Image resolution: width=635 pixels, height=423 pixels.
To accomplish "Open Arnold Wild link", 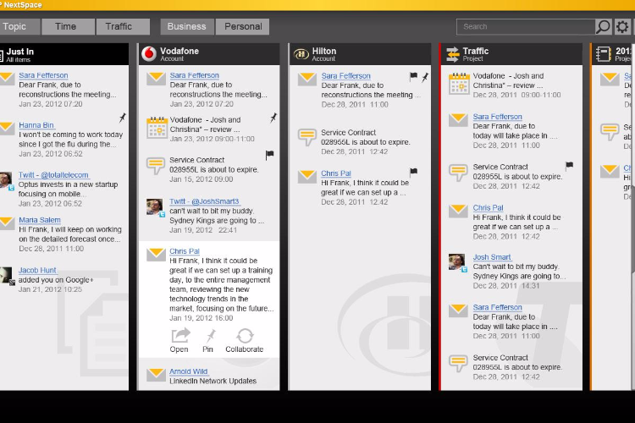I will [x=189, y=371].
